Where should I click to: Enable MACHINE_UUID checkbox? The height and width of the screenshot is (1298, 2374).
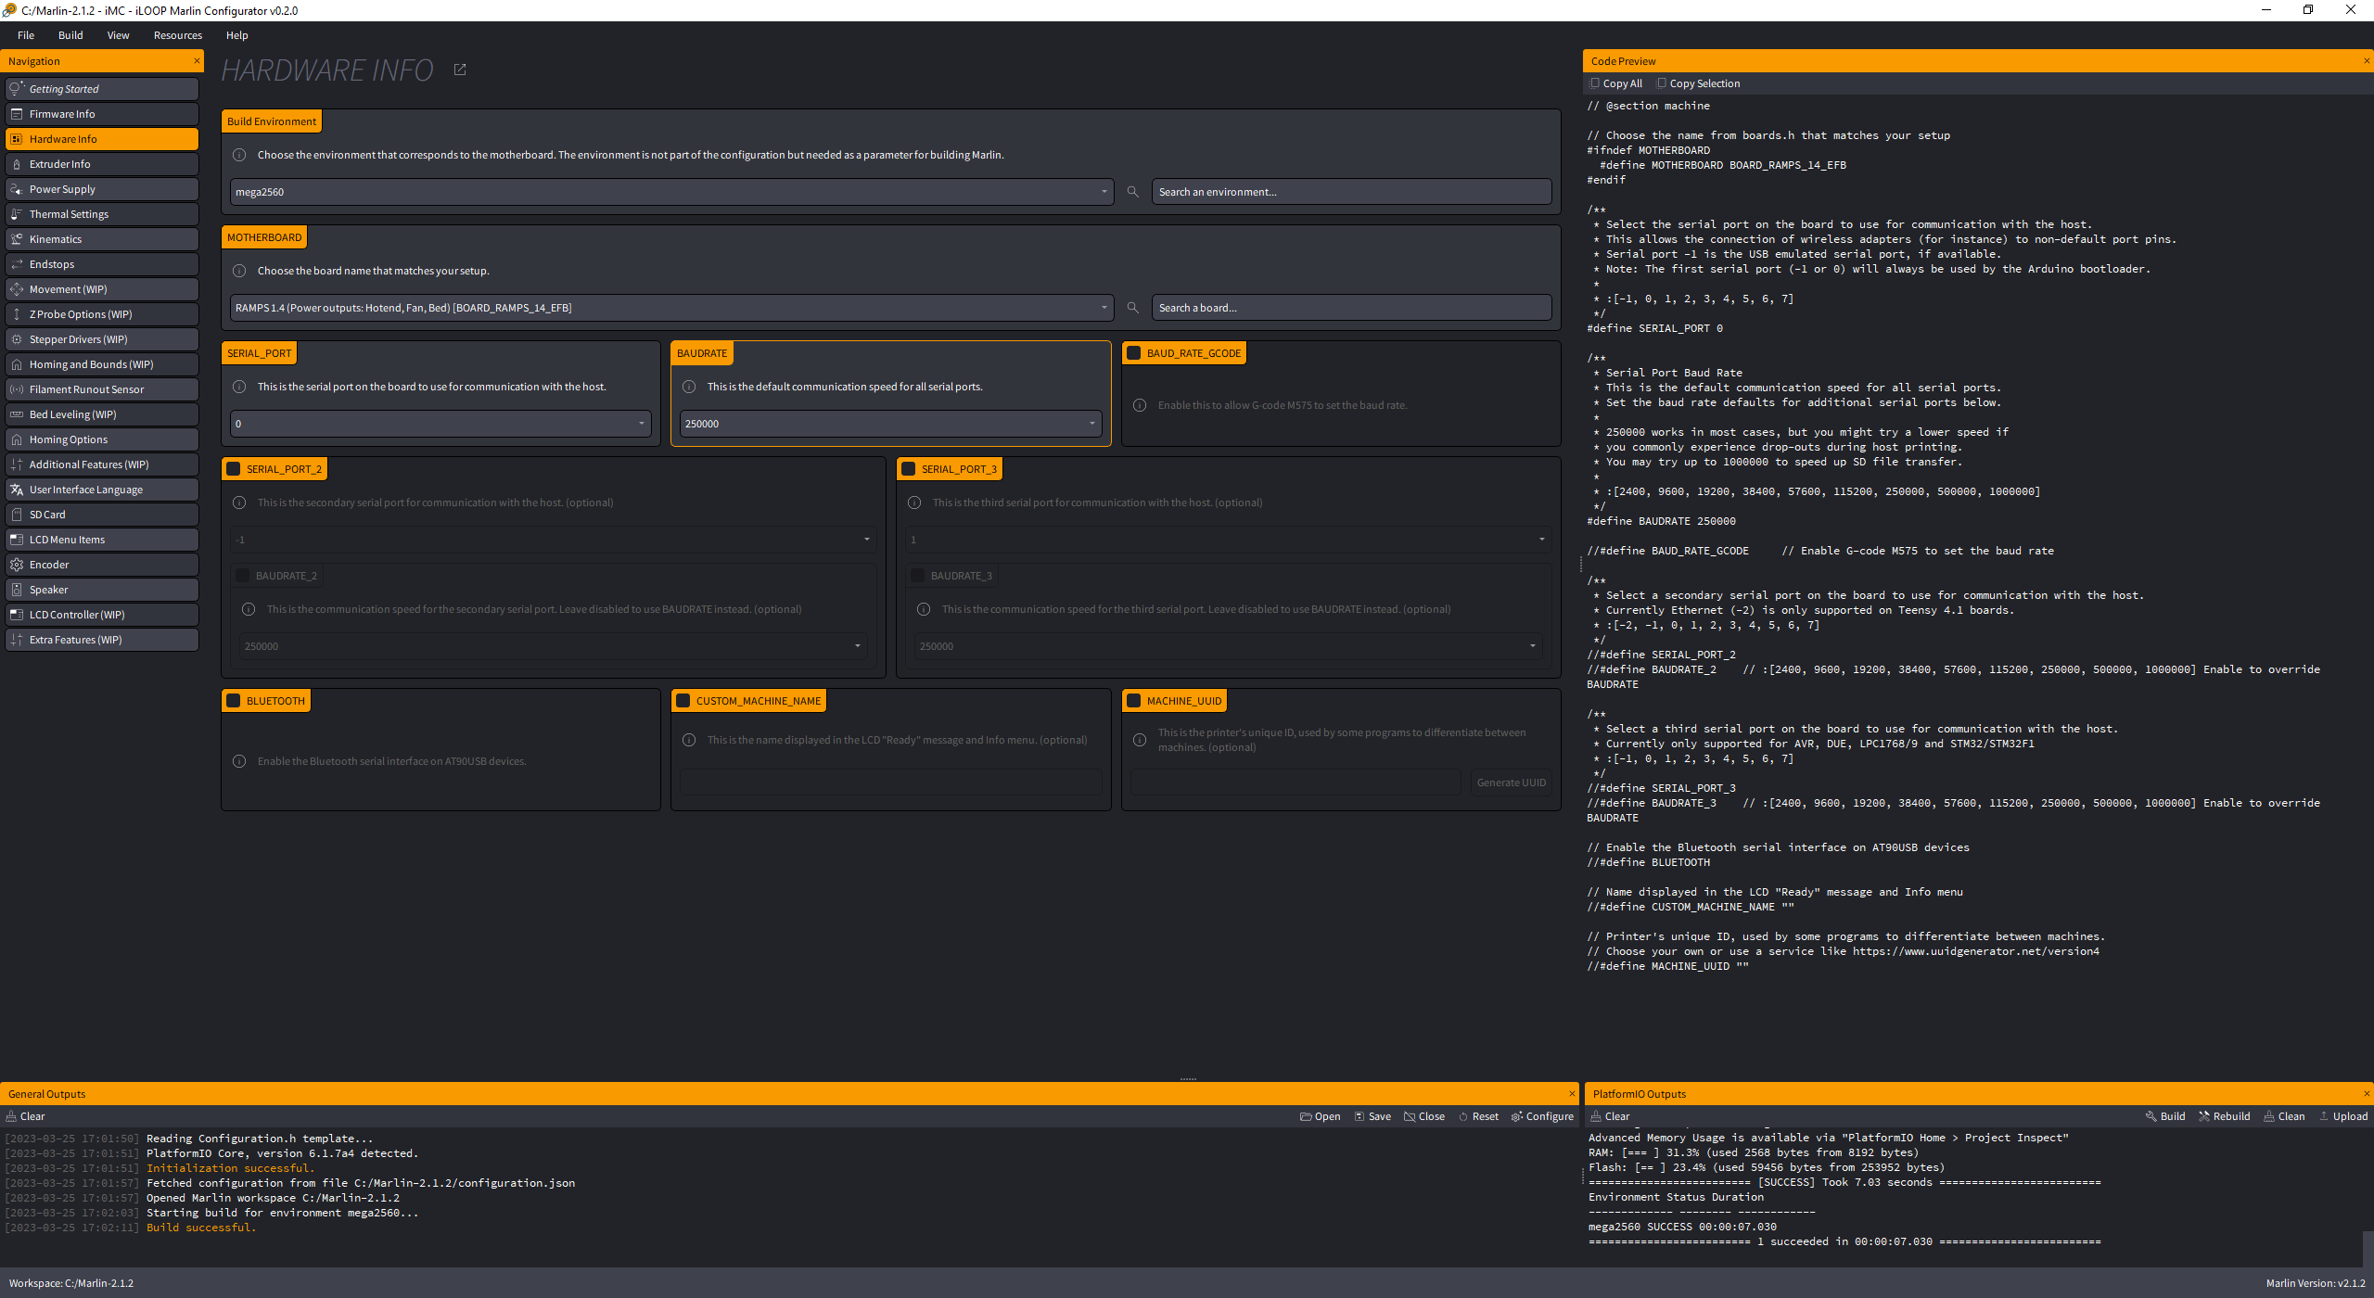1133,701
